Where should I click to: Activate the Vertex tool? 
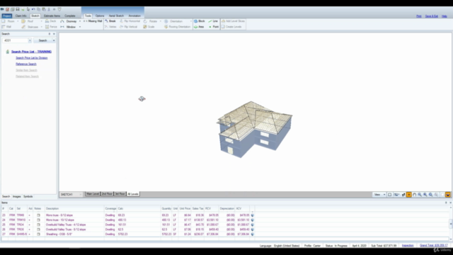(110, 27)
